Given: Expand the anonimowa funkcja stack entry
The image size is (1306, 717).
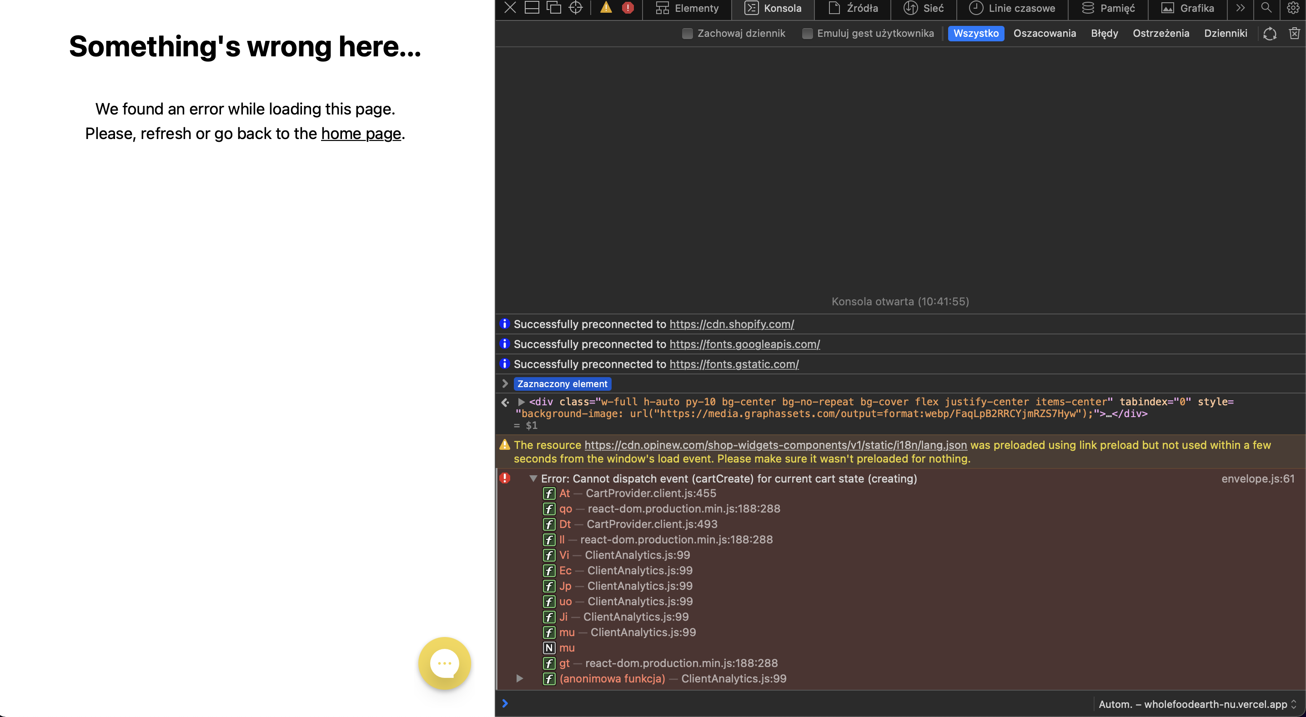Looking at the screenshot, I should (x=520, y=678).
